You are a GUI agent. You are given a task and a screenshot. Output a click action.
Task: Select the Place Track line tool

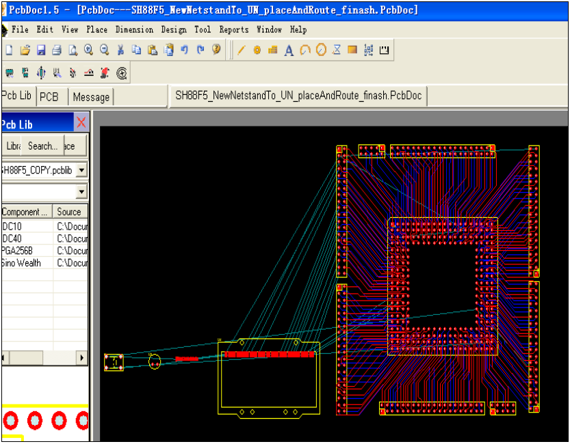coord(242,50)
